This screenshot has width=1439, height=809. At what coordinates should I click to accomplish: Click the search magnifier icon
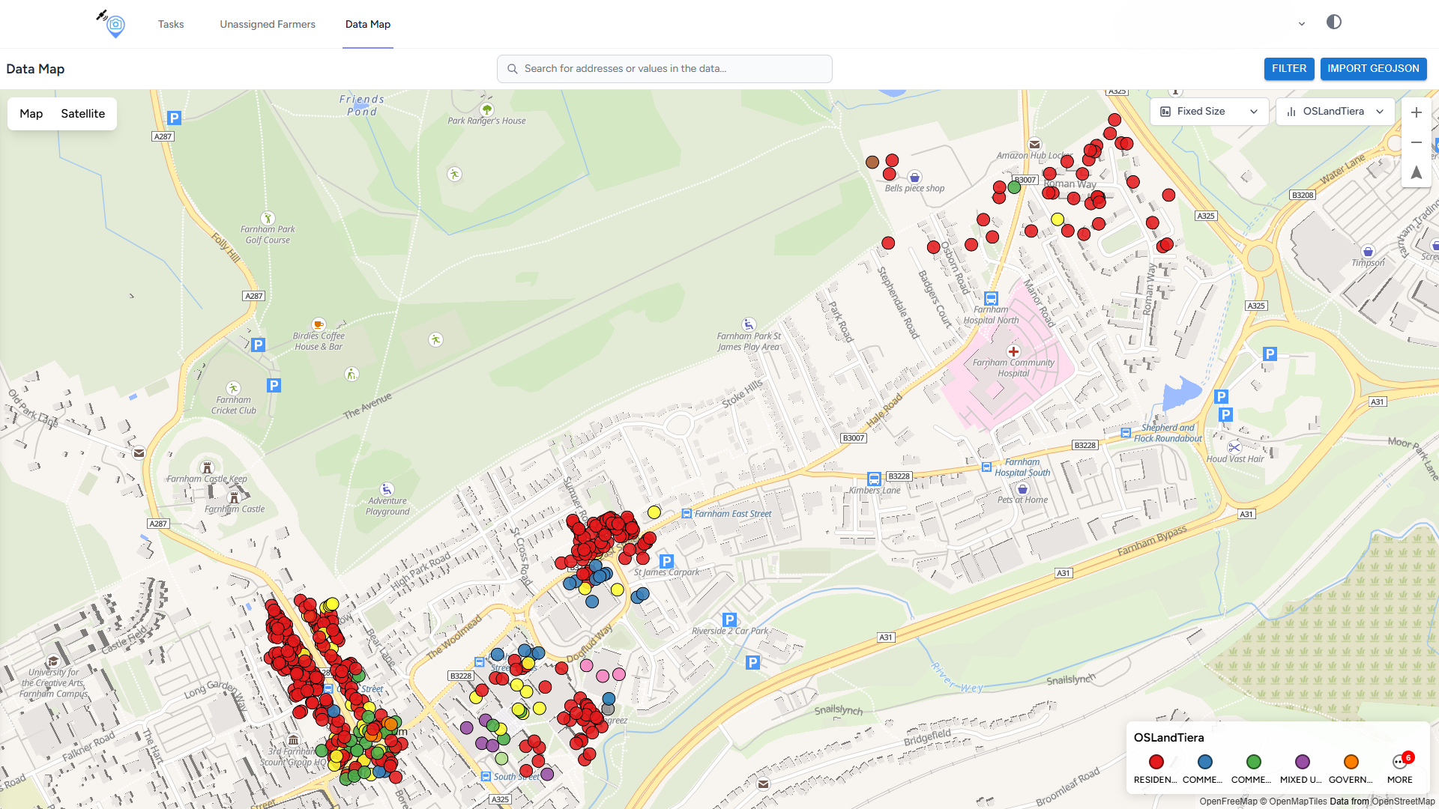[513, 69]
